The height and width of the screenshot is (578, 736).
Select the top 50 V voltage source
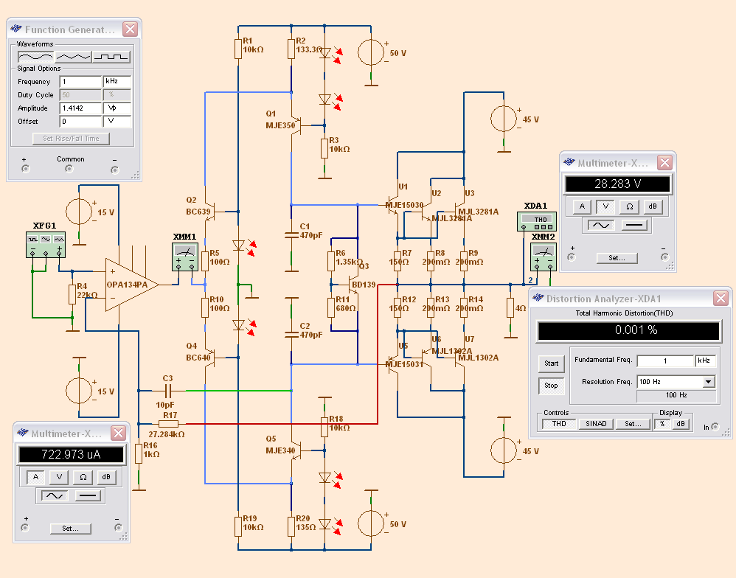[x=371, y=52]
